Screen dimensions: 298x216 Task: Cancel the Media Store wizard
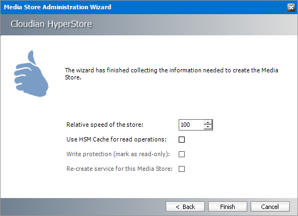pyautogui.click(x=270, y=207)
